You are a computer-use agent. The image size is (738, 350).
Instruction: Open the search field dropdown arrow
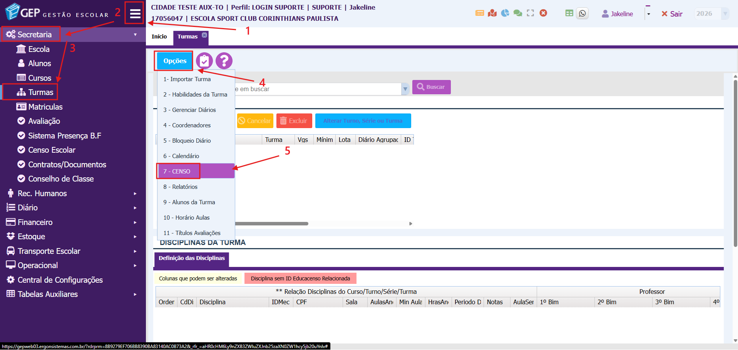[x=405, y=89]
